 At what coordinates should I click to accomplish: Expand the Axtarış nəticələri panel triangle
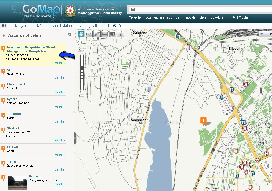(x=4, y=36)
